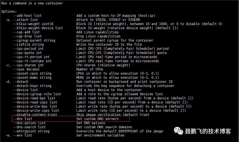Select the --attach list option line
The image size is (239, 142).
click(21, 20)
